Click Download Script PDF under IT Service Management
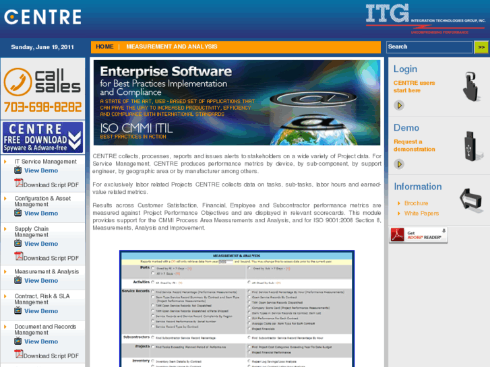The image size is (490, 367). click(51, 185)
